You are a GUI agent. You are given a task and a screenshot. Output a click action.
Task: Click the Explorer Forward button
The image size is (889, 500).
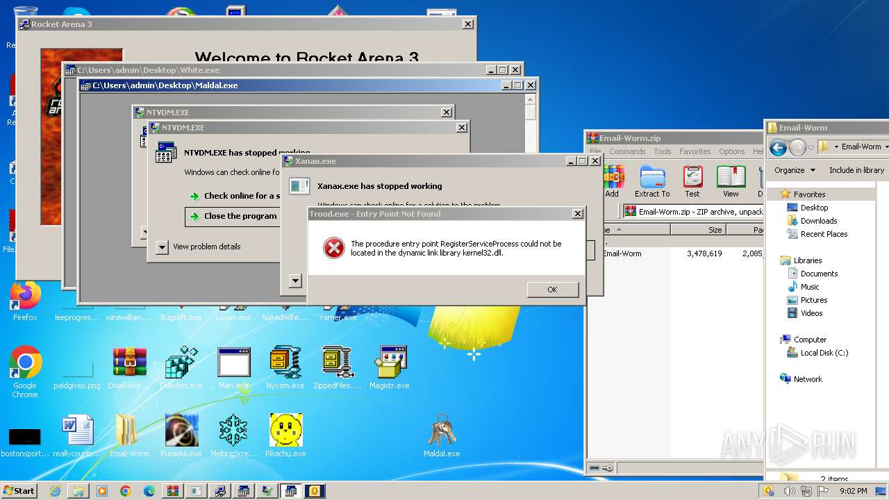(797, 147)
